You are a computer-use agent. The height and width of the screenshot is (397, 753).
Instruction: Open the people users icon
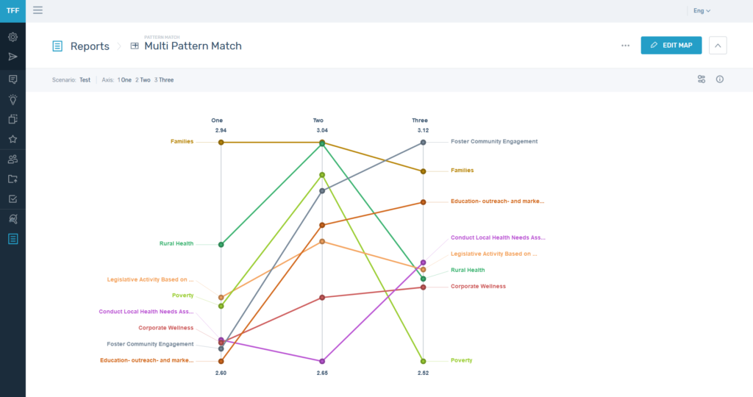(13, 159)
